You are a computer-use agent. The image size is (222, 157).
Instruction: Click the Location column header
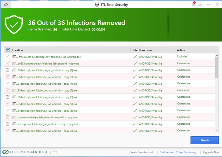(17, 50)
